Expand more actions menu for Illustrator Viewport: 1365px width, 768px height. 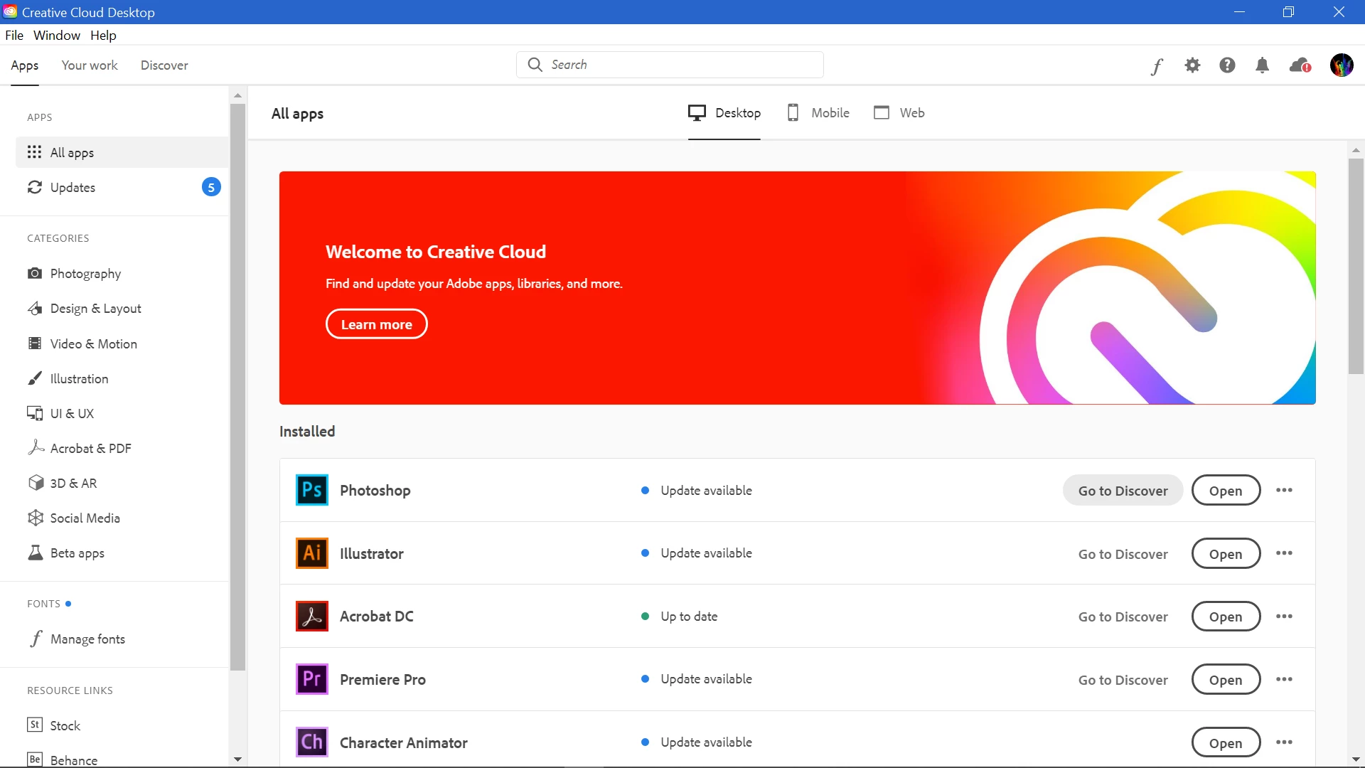coord(1284,553)
